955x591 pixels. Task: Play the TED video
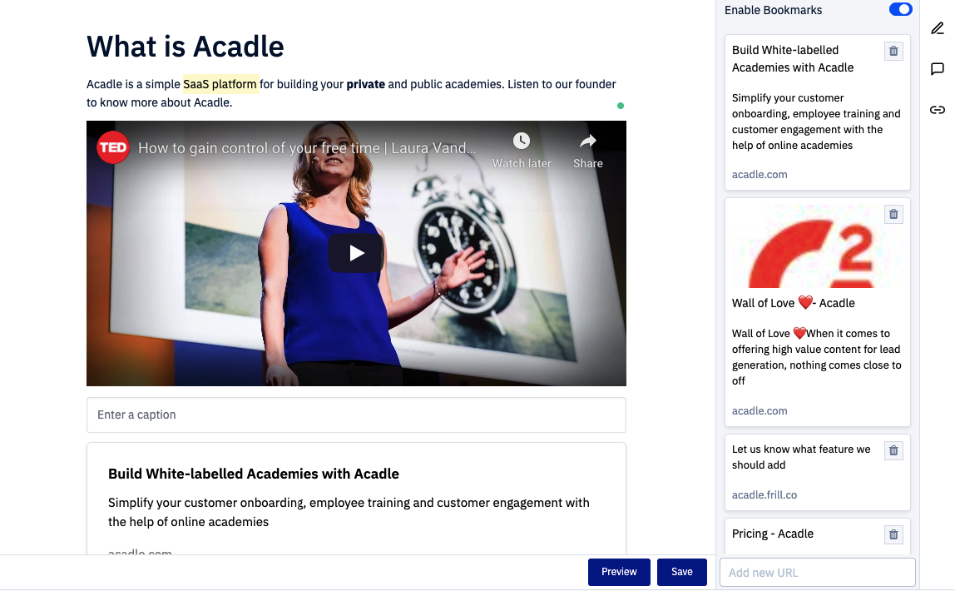pyautogui.click(x=356, y=253)
